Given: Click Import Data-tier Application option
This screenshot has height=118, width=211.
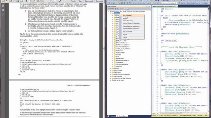Looking at the screenshot, I should tap(131, 29).
